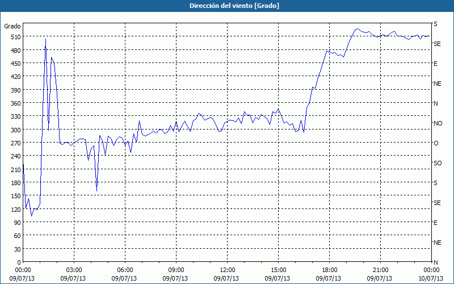
Task: Pick the 180 degree axis label
Action: (x=16, y=183)
